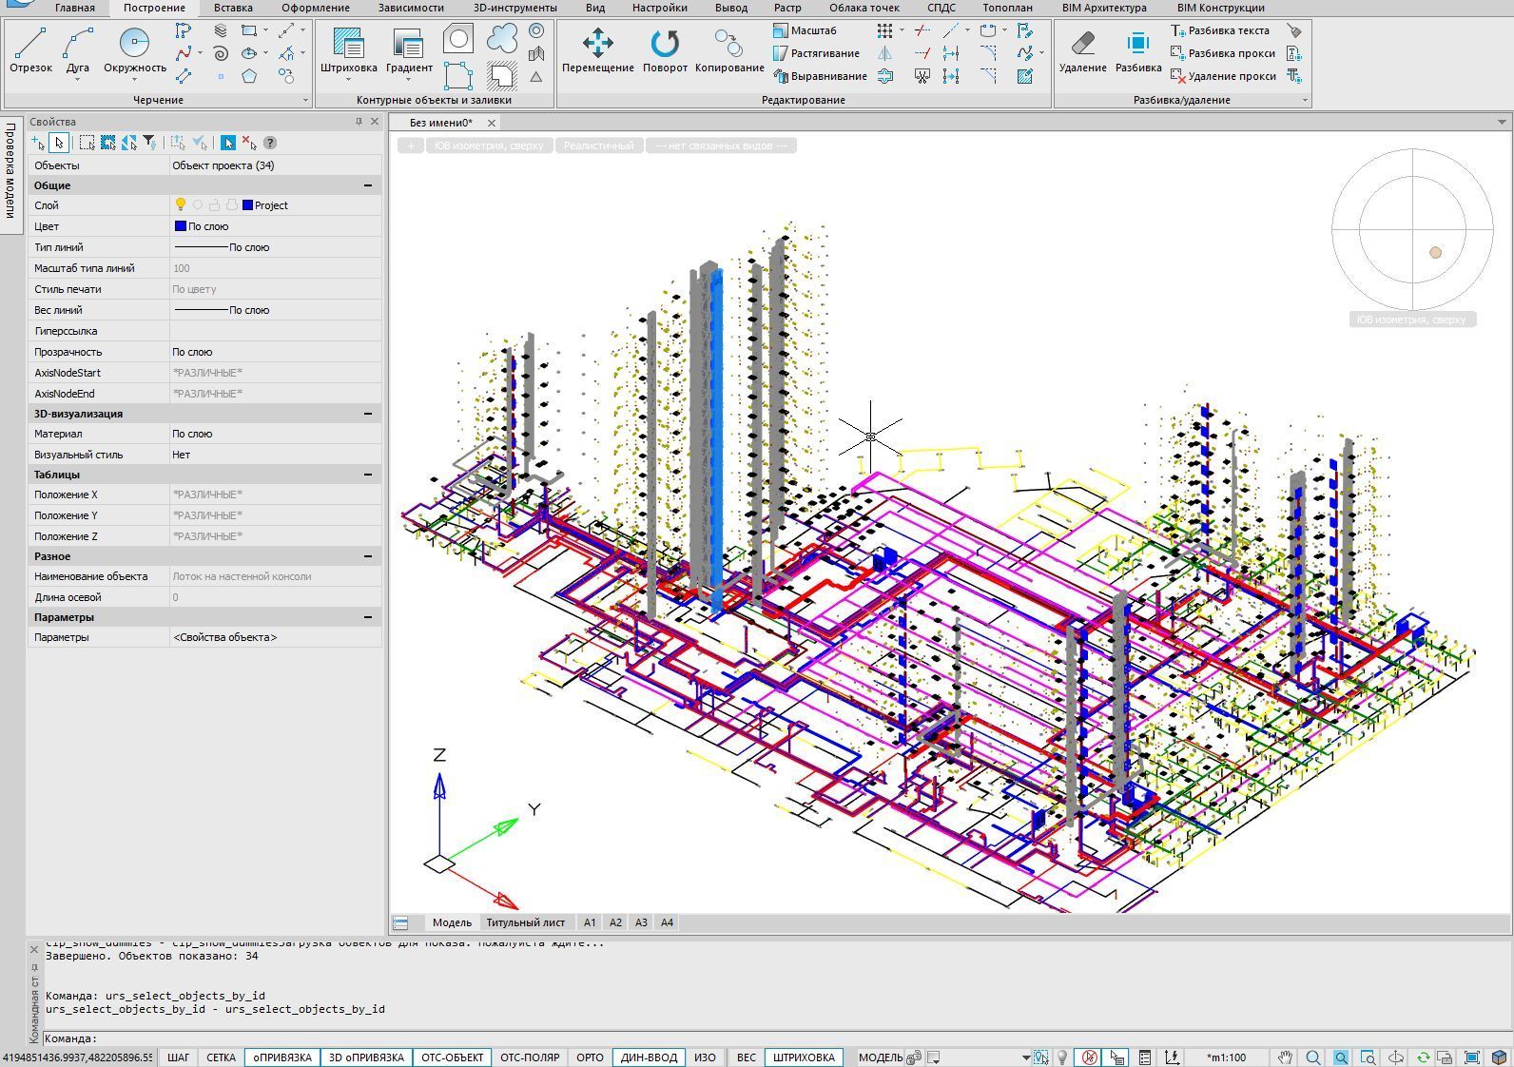Viewport: 1514px width, 1067px height.
Task: Click the status bar magnifier zoom icon
Action: pos(1313,1057)
